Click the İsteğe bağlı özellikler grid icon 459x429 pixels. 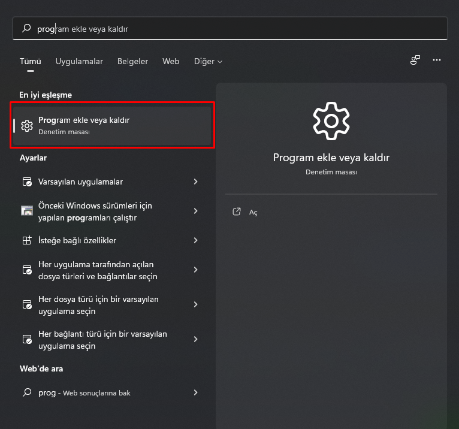(26, 240)
